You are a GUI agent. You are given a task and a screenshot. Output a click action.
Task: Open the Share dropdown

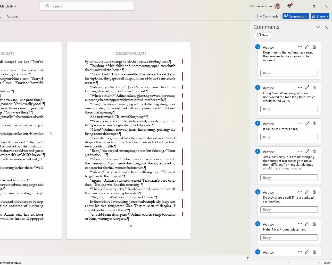(320, 16)
